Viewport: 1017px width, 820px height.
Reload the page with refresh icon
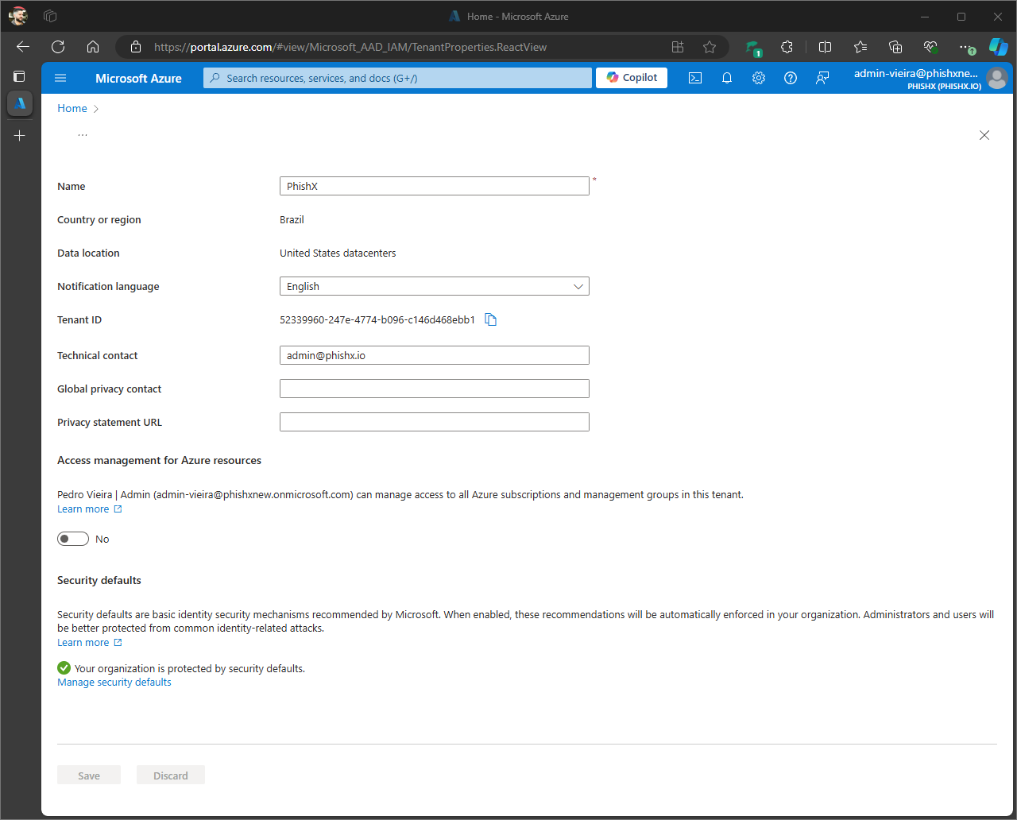tap(58, 47)
